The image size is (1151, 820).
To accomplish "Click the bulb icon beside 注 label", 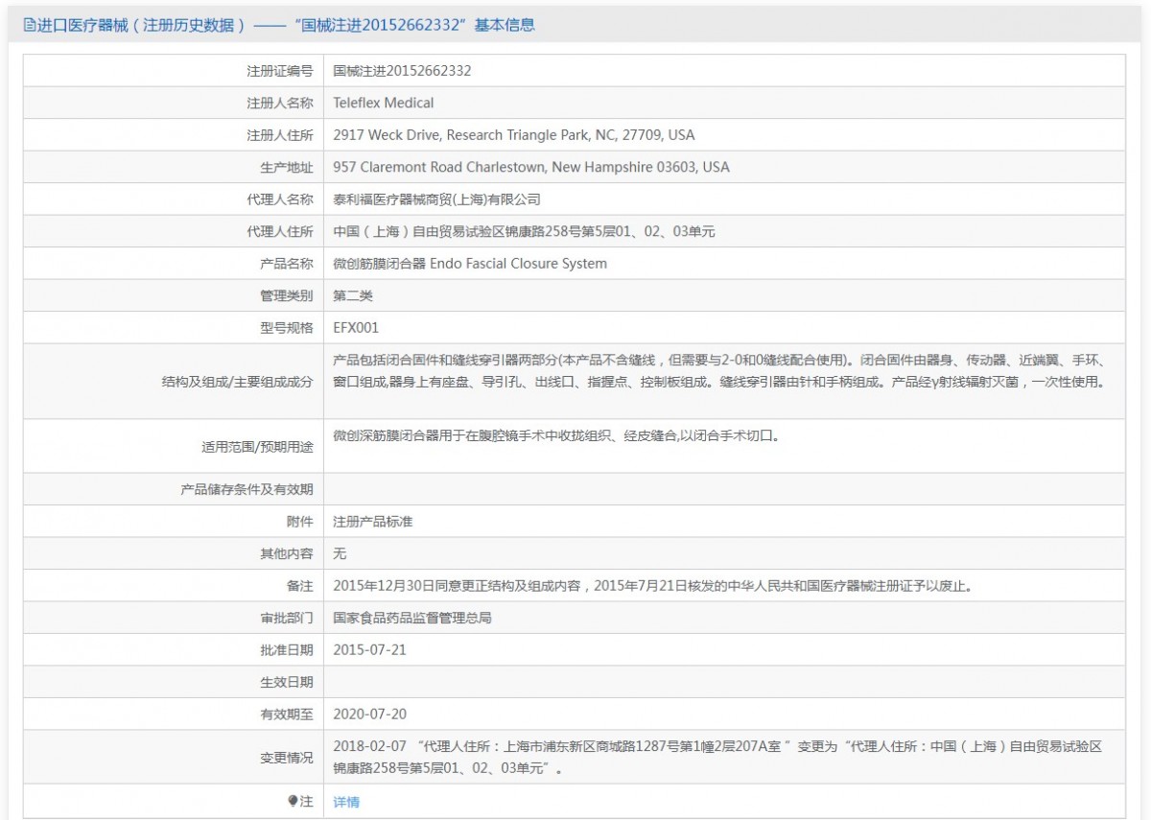I will (x=293, y=802).
